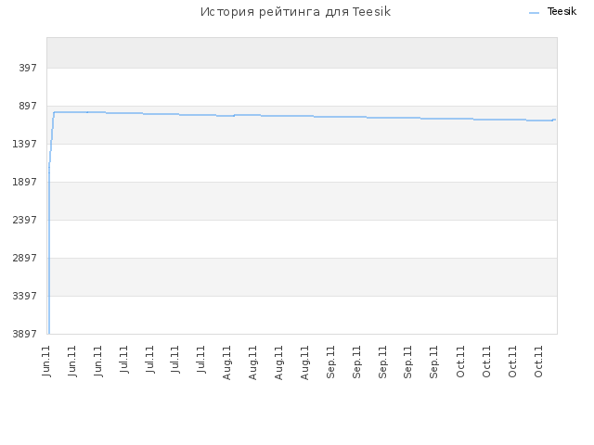Click the blue Teesik legend color marker
The height and width of the screenshot is (445, 594).
point(534,13)
